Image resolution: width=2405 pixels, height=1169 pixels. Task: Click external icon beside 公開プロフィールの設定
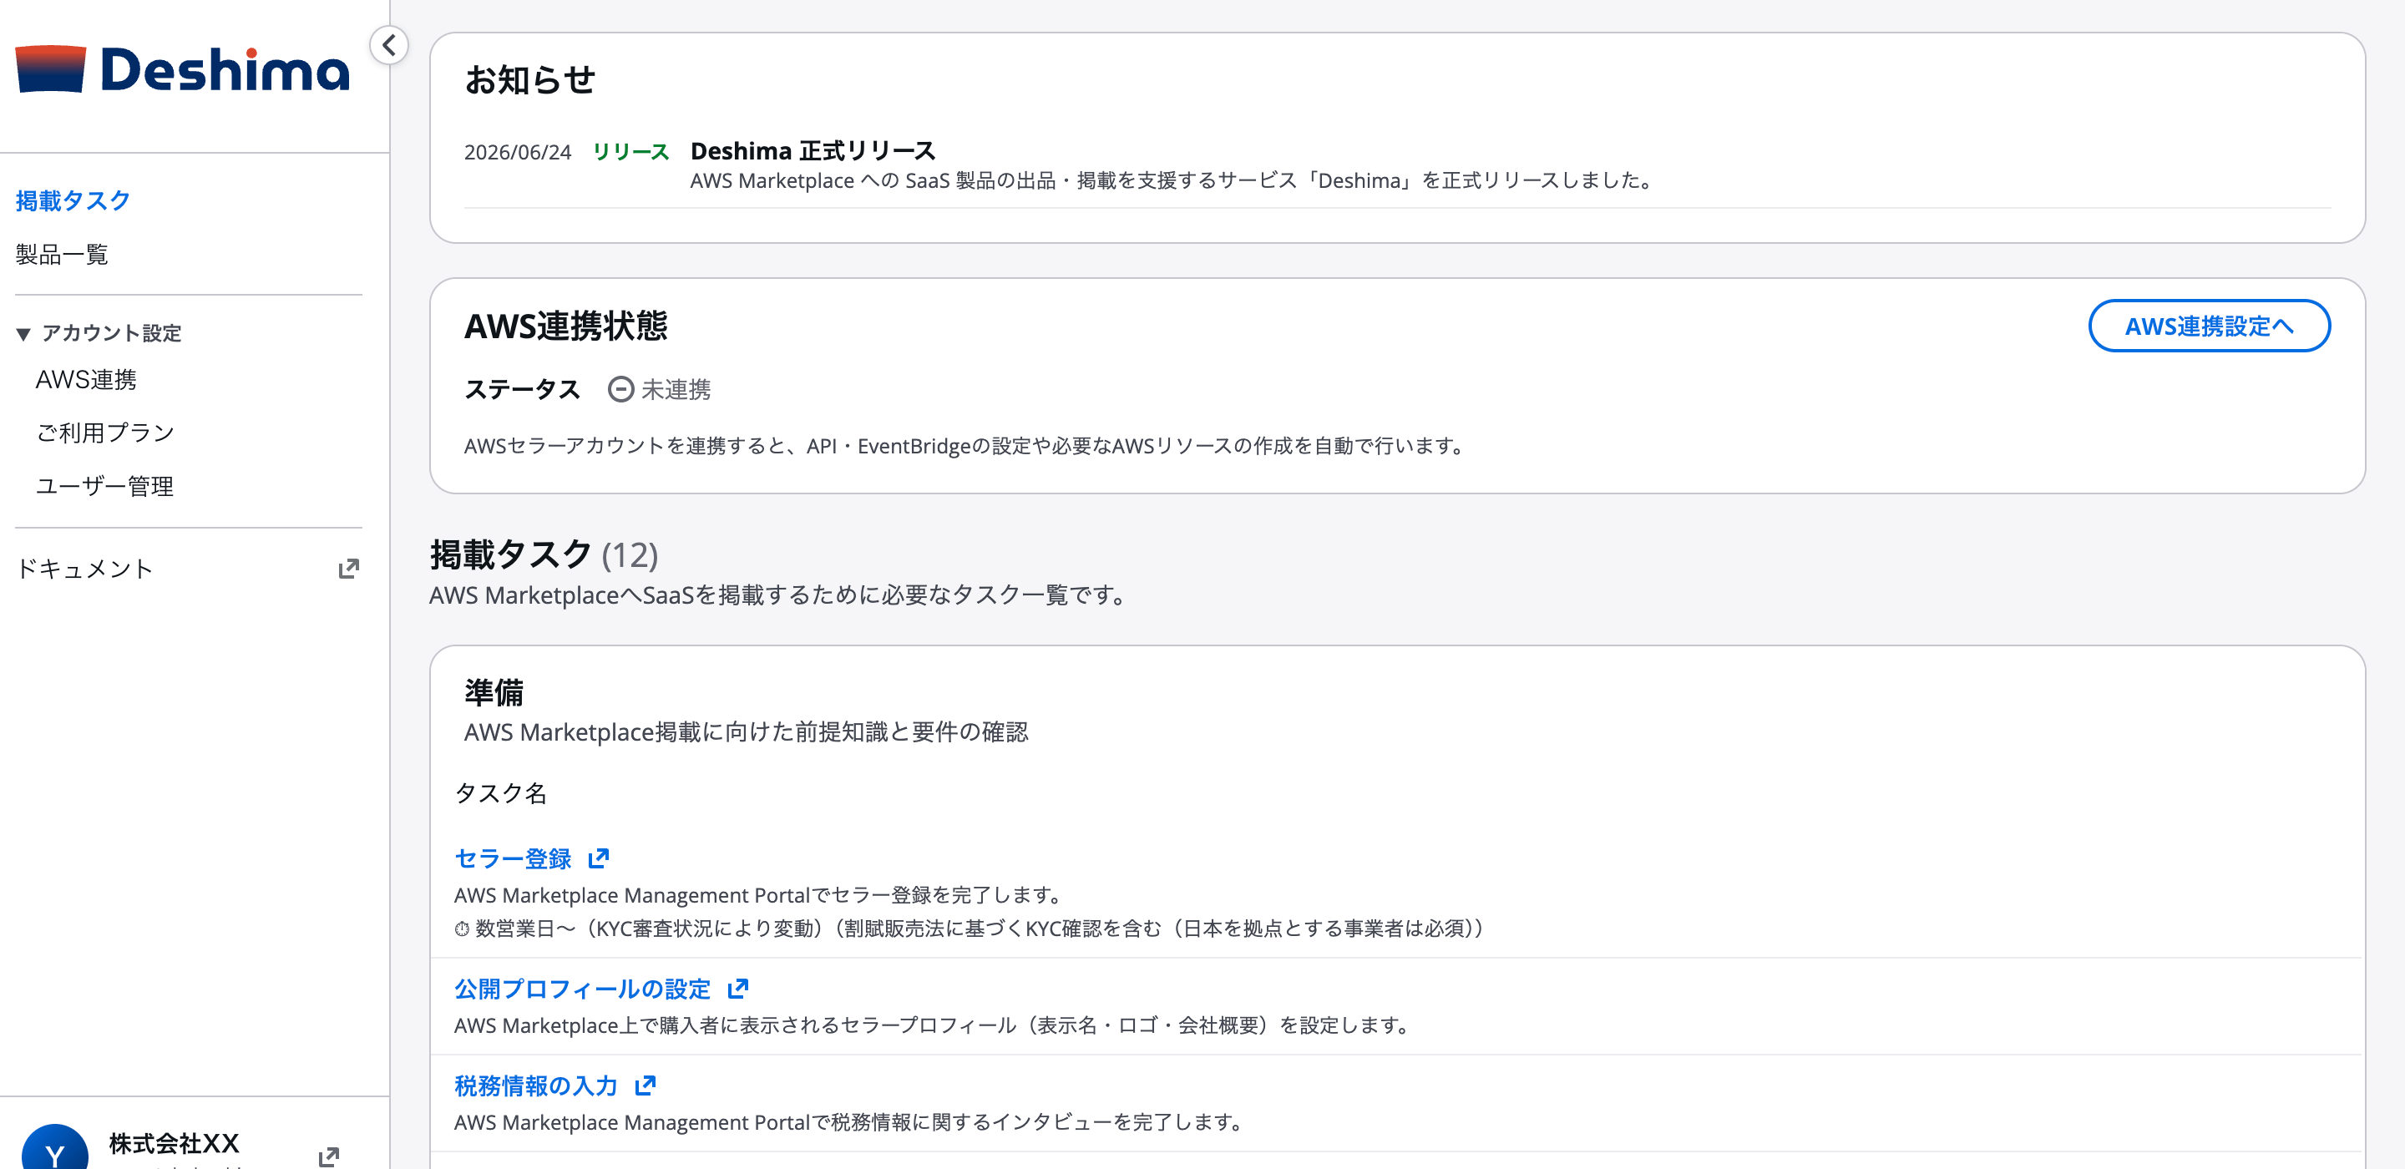point(737,988)
